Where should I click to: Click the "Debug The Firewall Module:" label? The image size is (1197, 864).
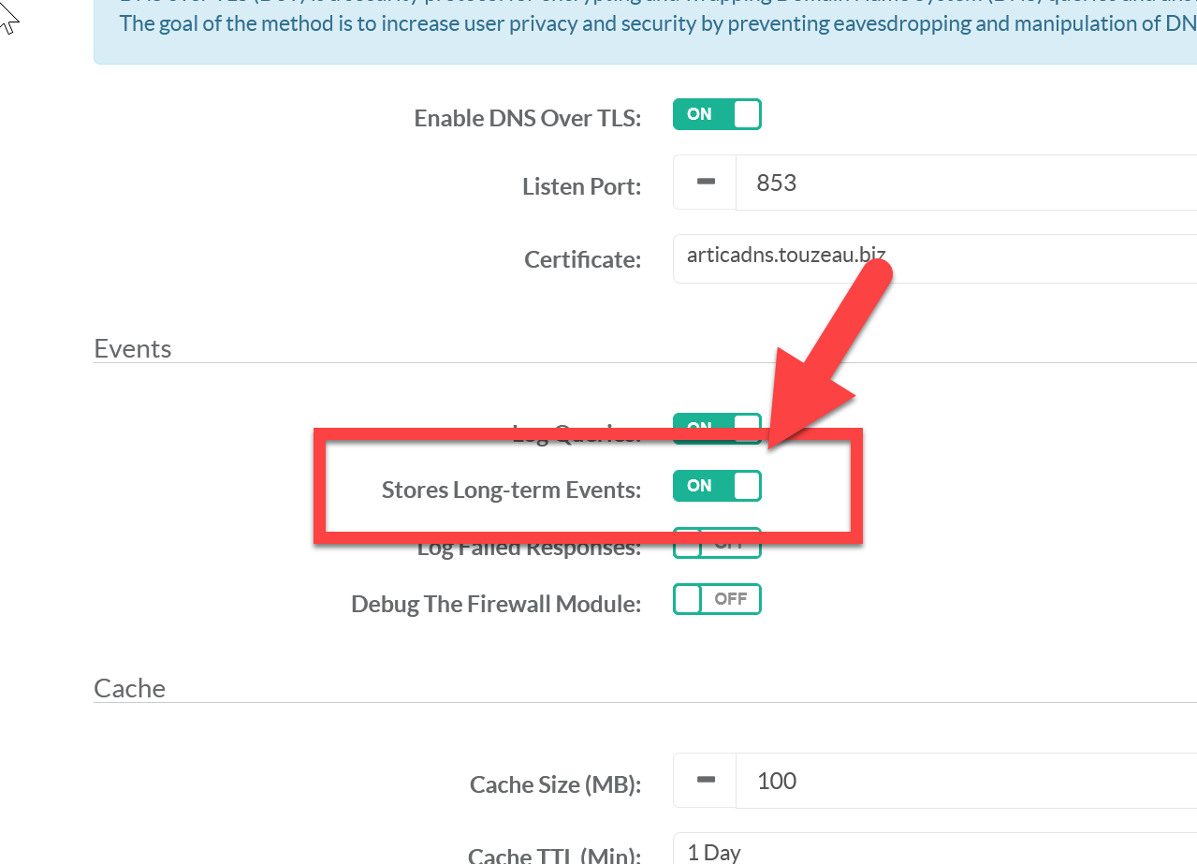(x=496, y=604)
